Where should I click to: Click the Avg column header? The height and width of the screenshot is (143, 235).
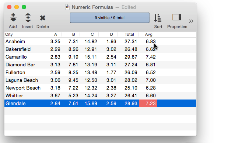[x=148, y=34]
